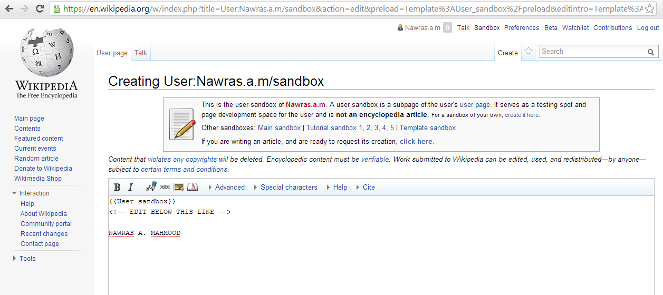Expand the Tools sidebar section

(24, 259)
